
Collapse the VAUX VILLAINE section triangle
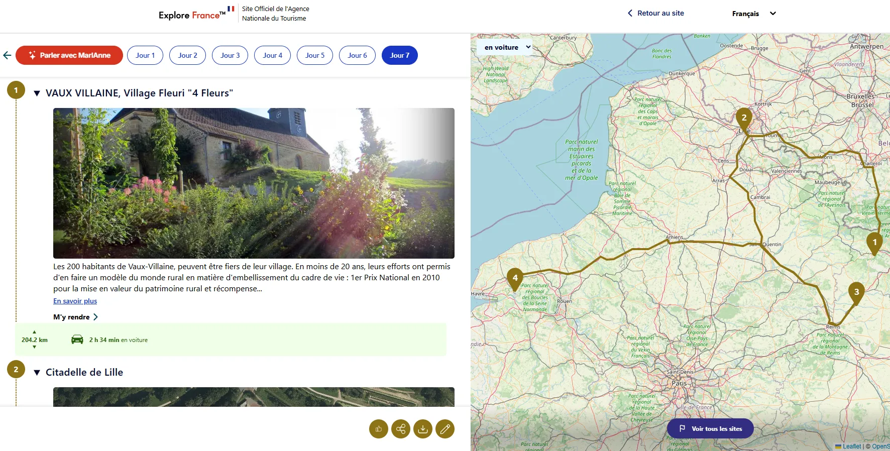click(37, 93)
